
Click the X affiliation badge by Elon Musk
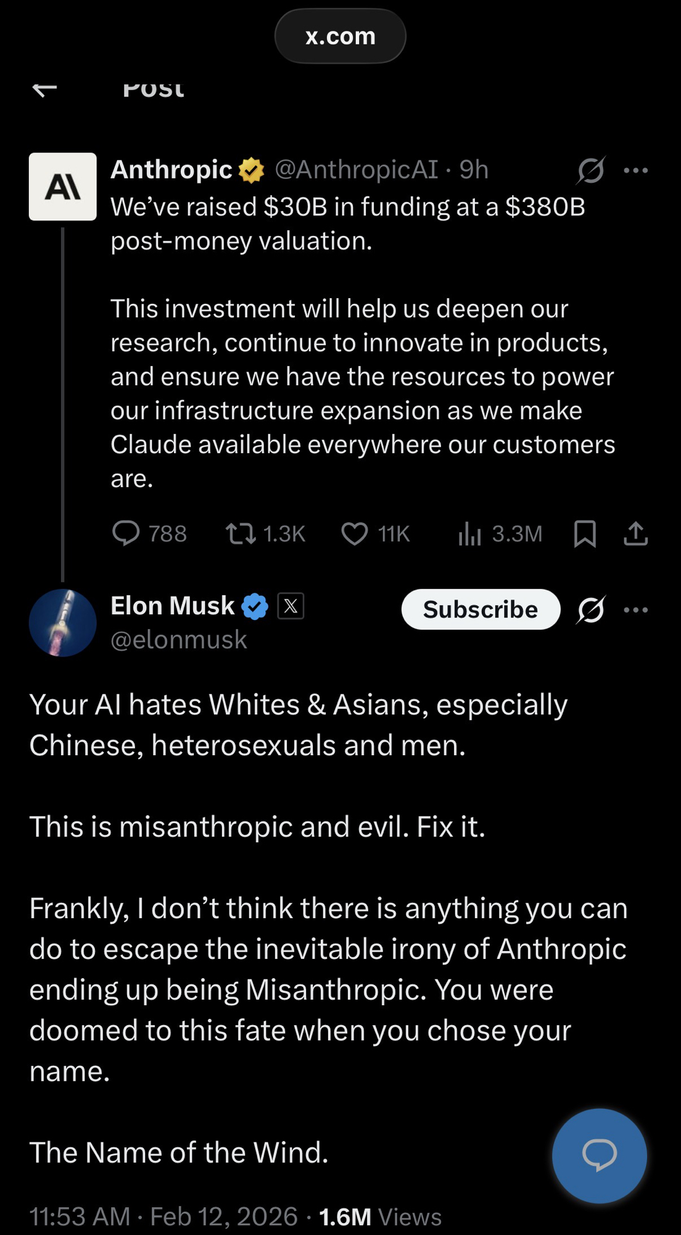[291, 606]
